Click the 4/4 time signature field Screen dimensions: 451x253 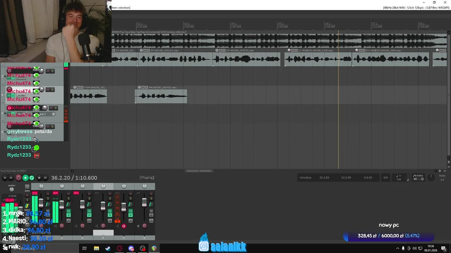(x=385, y=177)
